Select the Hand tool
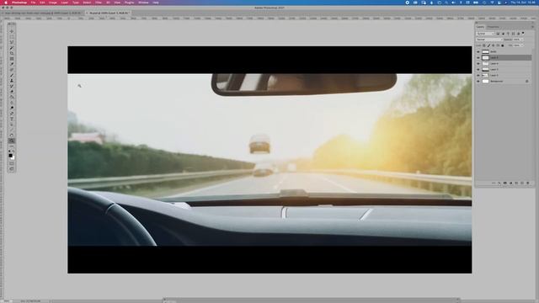 (x=12, y=136)
